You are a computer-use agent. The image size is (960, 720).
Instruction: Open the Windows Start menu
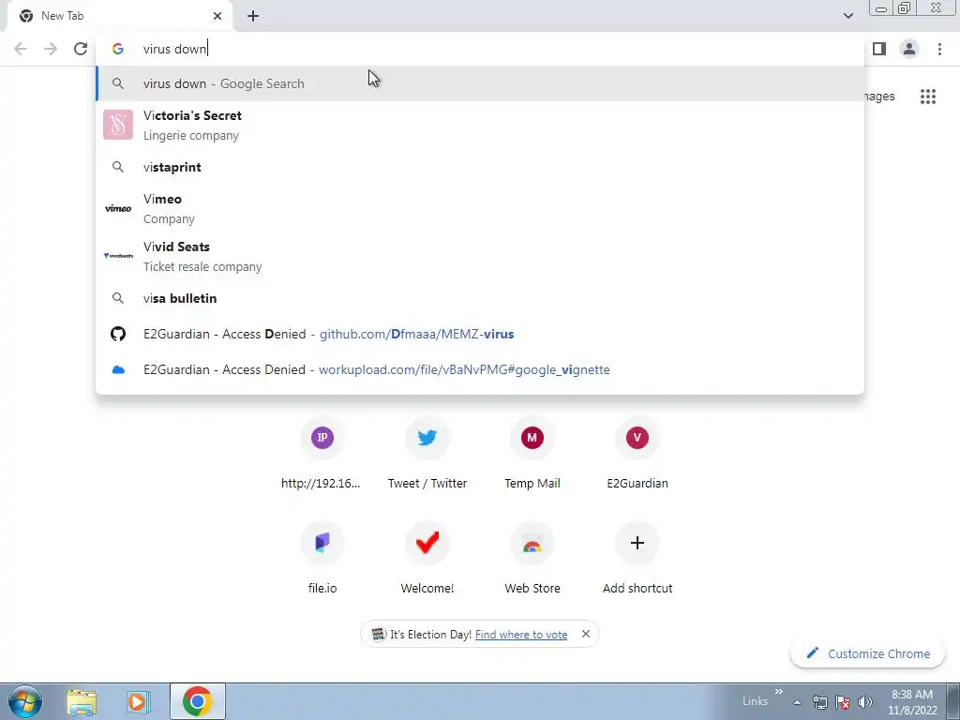click(24, 701)
